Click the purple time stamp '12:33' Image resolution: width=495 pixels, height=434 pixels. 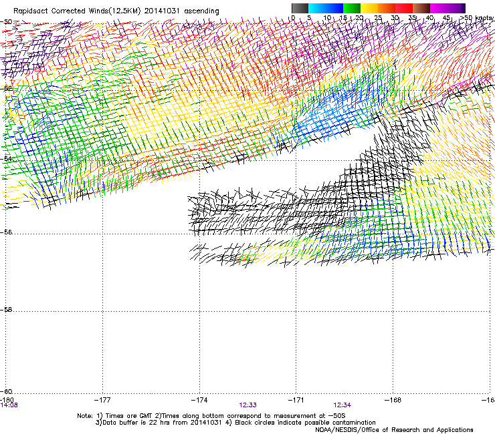(x=248, y=405)
